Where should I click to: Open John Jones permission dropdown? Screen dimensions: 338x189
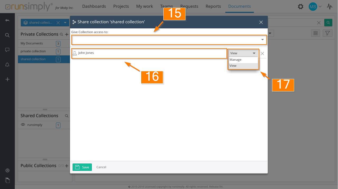coord(243,53)
